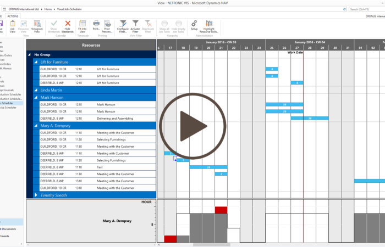
Task: Click the Print icon
Action: click(96, 24)
